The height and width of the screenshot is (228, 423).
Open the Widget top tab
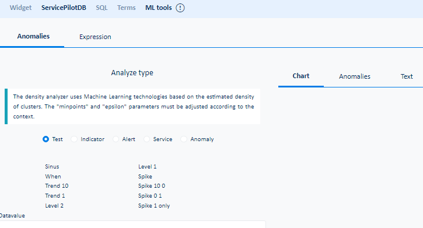[20, 8]
